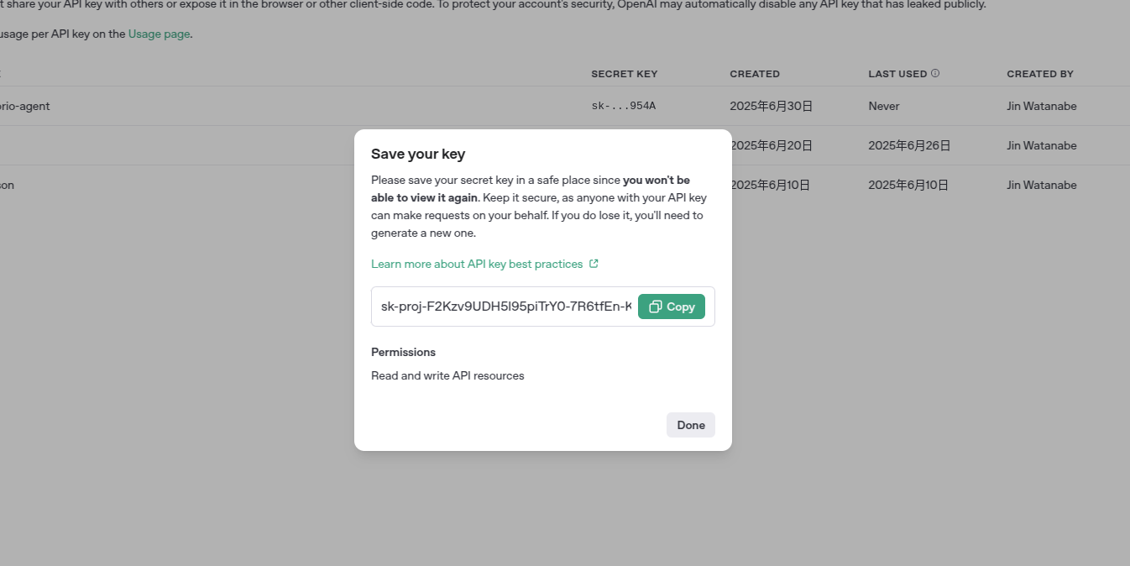
Task: Click the LAST USED column header
Action: (897, 74)
